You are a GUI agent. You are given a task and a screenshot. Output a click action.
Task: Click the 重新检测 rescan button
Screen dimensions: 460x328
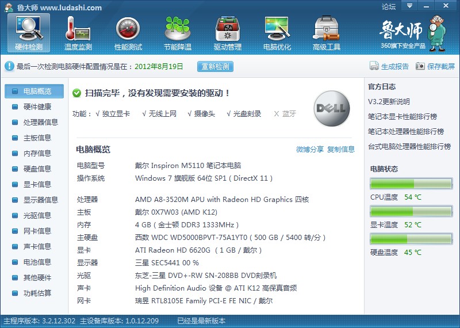[x=215, y=67]
